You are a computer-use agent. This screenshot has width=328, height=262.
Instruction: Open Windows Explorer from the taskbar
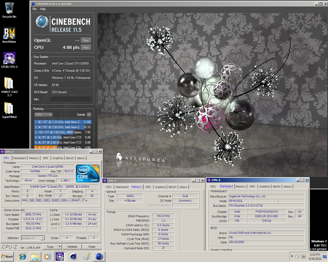coord(35,257)
